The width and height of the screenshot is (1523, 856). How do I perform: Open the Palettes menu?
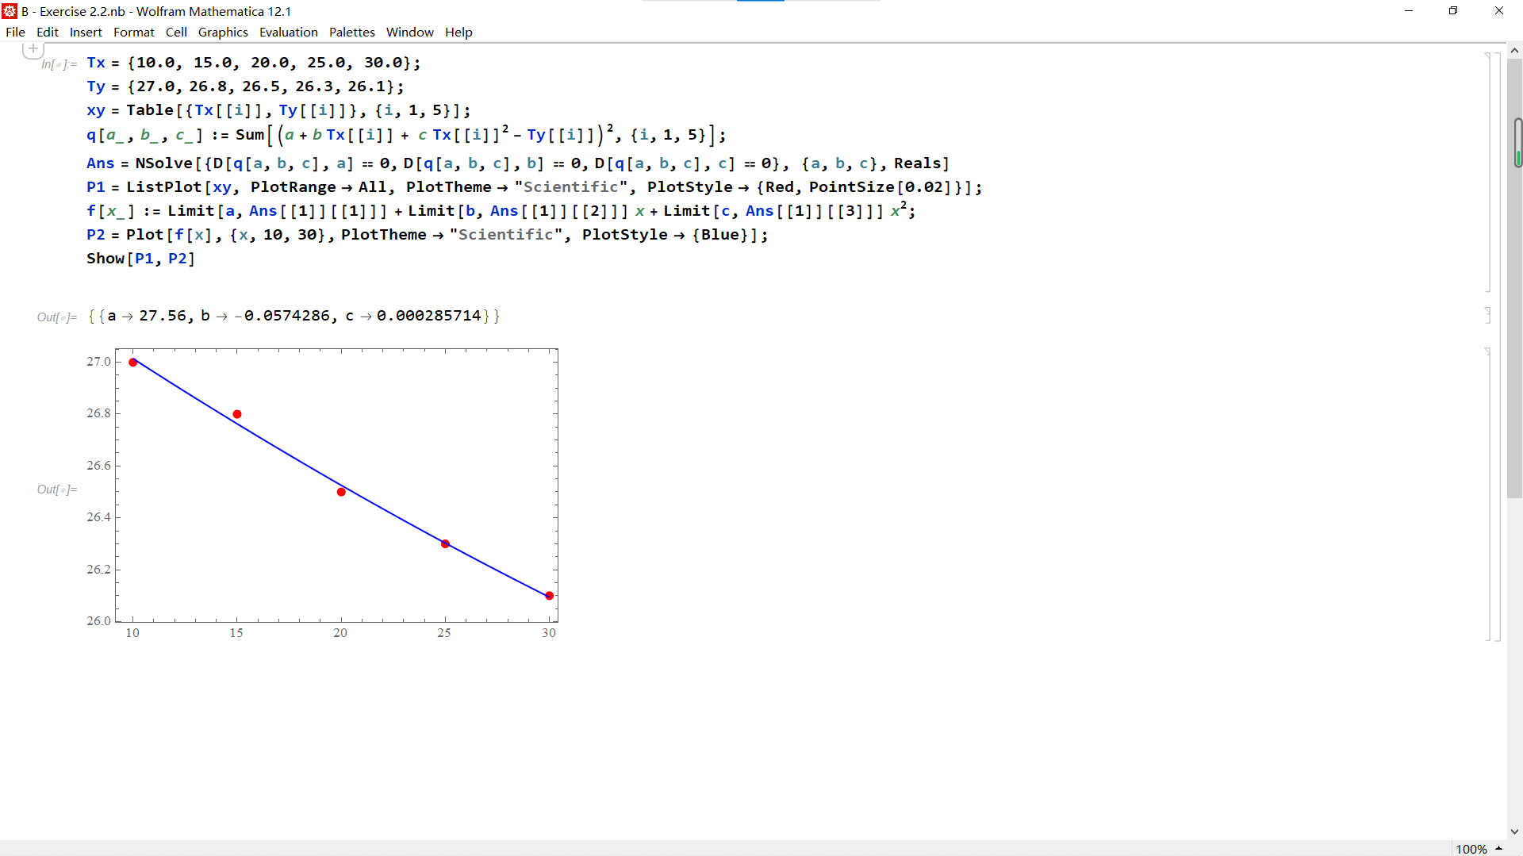point(351,32)
